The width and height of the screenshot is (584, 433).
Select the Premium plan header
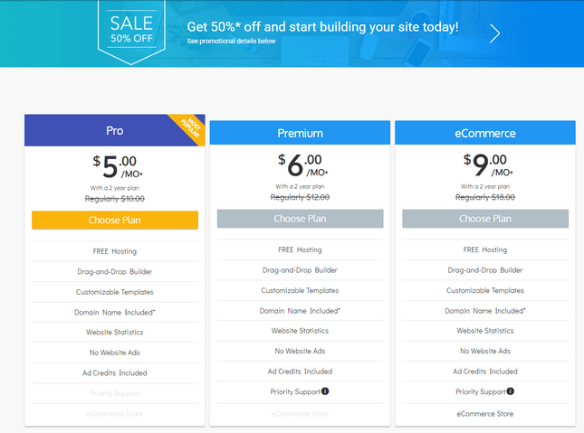(x=301, y=133)
